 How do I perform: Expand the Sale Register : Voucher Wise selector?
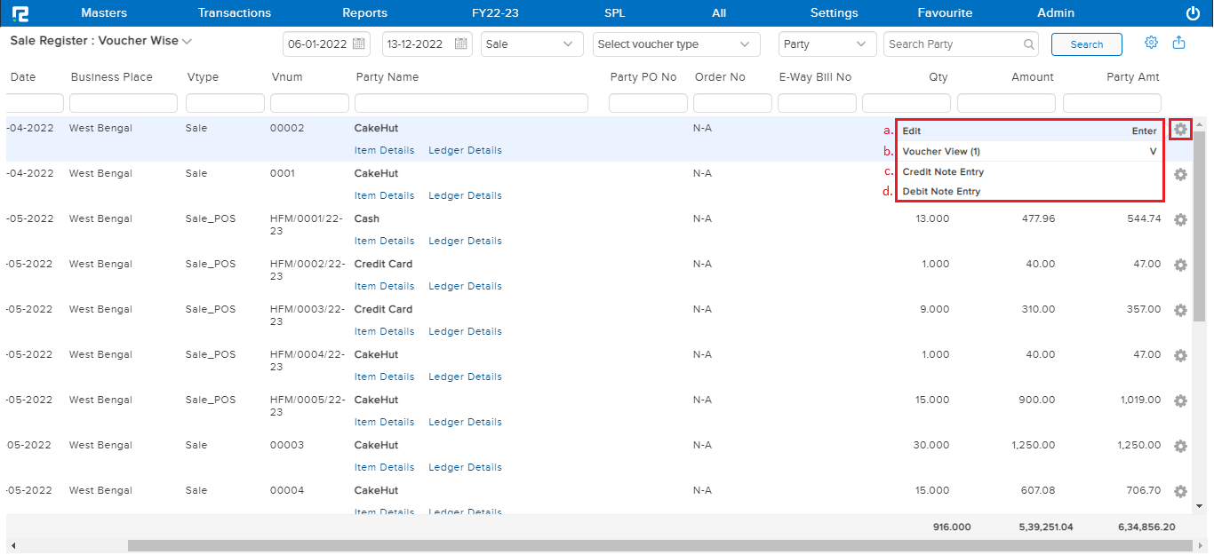187,41
